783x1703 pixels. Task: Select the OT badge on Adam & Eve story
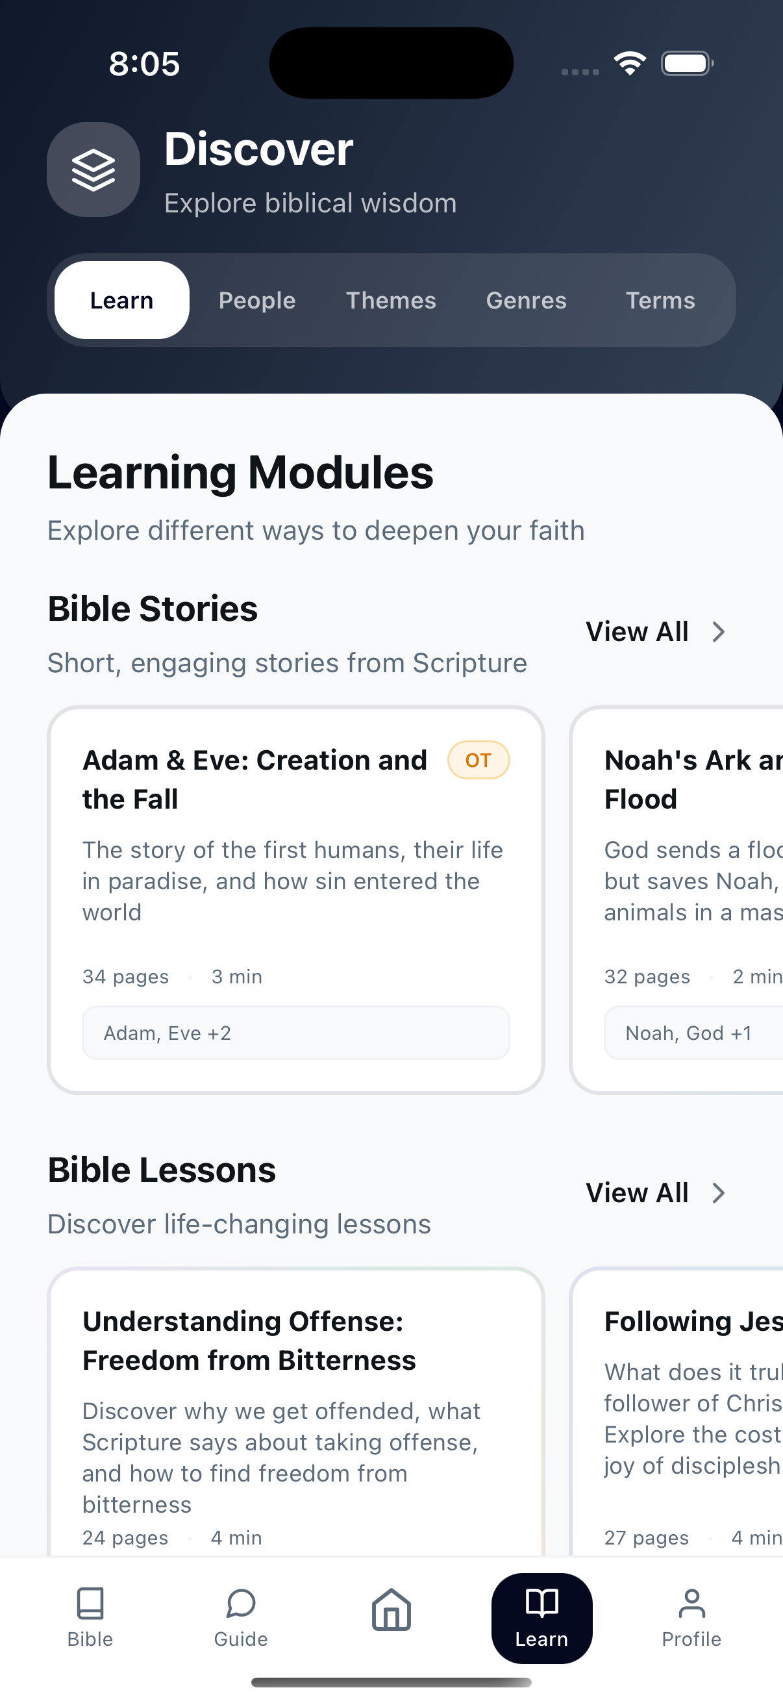click(478, 761)
